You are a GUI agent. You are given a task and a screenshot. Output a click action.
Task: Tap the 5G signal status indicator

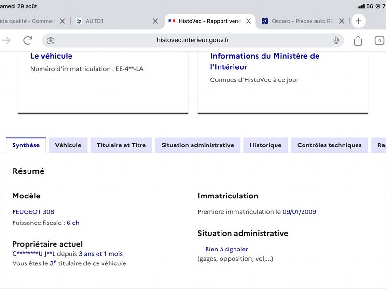tap(365, 6)
